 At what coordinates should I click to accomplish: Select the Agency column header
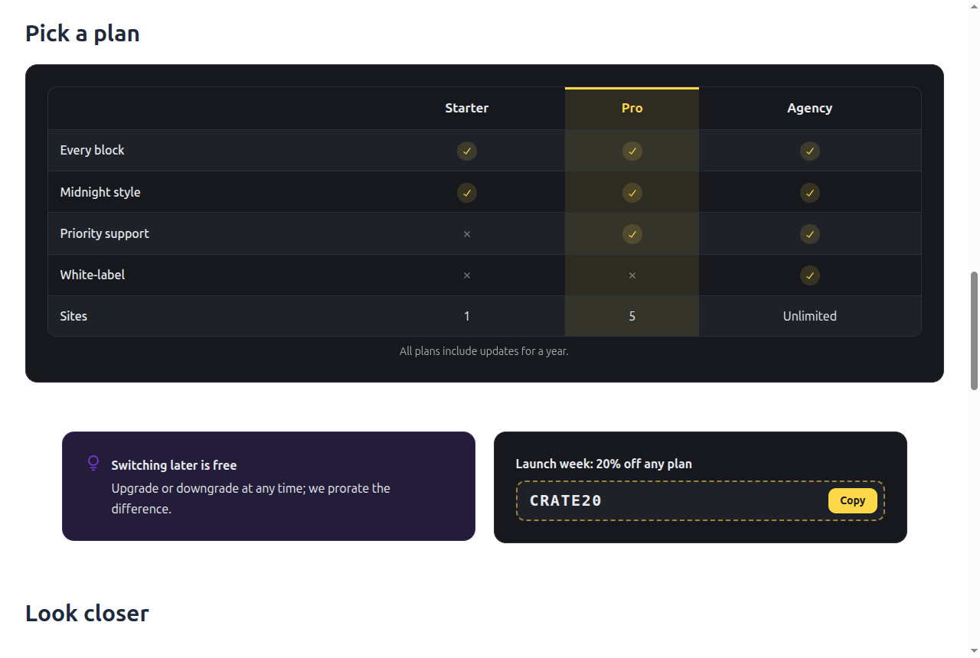809,108
